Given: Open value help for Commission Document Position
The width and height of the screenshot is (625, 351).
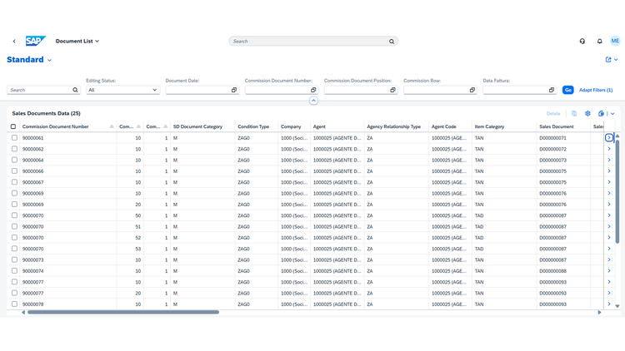Looking at the screenshot, I should [392, 90].
